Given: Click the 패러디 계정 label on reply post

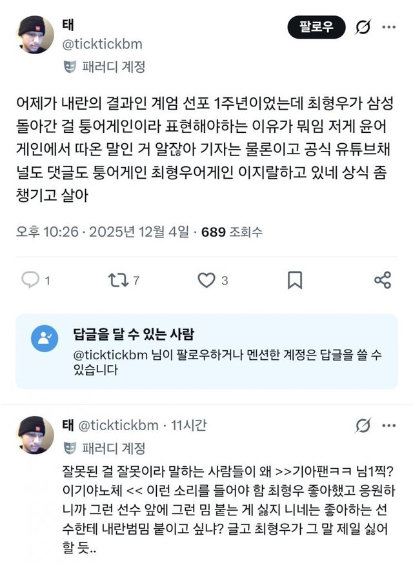Looking at the screenshot, I should pos(114,448).
